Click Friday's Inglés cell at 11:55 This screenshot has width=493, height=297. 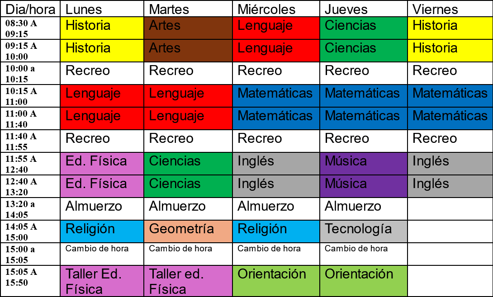(x=450, y=164)
